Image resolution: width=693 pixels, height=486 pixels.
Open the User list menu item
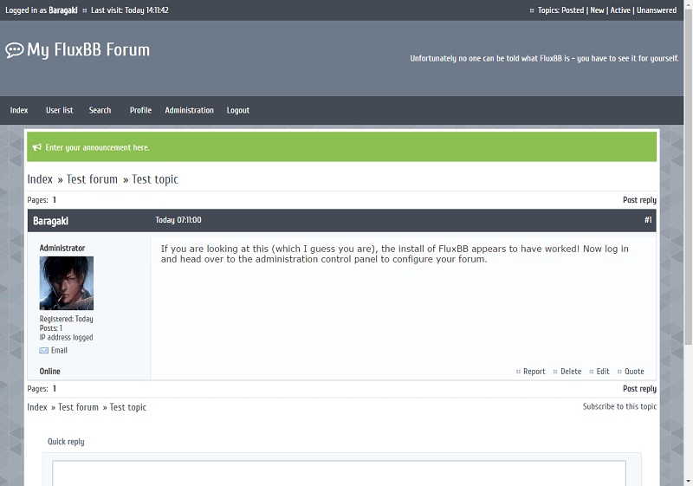pyautogui.click(x=59, y=110)
